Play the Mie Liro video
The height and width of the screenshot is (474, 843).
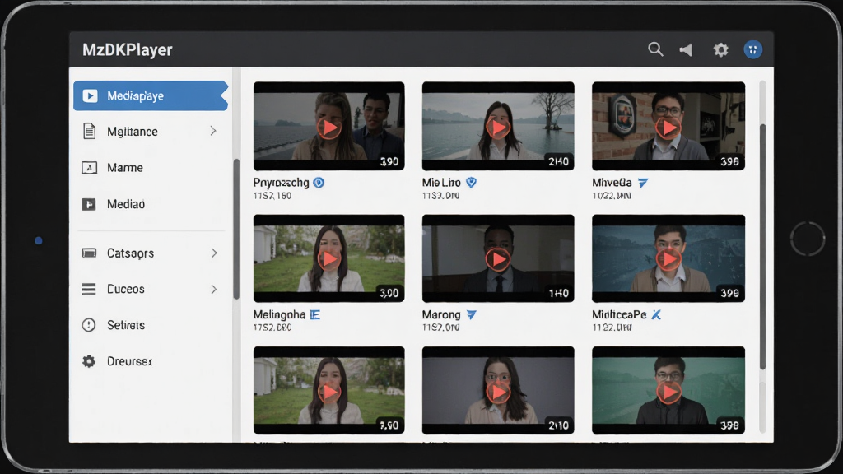[498, 128]
